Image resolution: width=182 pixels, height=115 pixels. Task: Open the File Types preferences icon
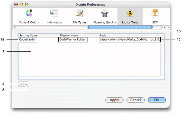pos(80,13)
